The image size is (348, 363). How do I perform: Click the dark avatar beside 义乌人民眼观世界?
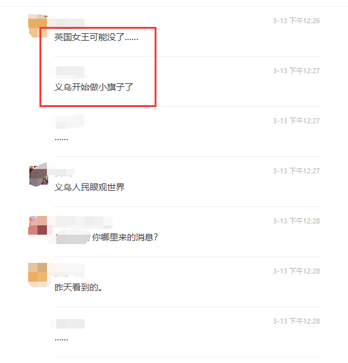pyautogui.click(x=38, y=175)
